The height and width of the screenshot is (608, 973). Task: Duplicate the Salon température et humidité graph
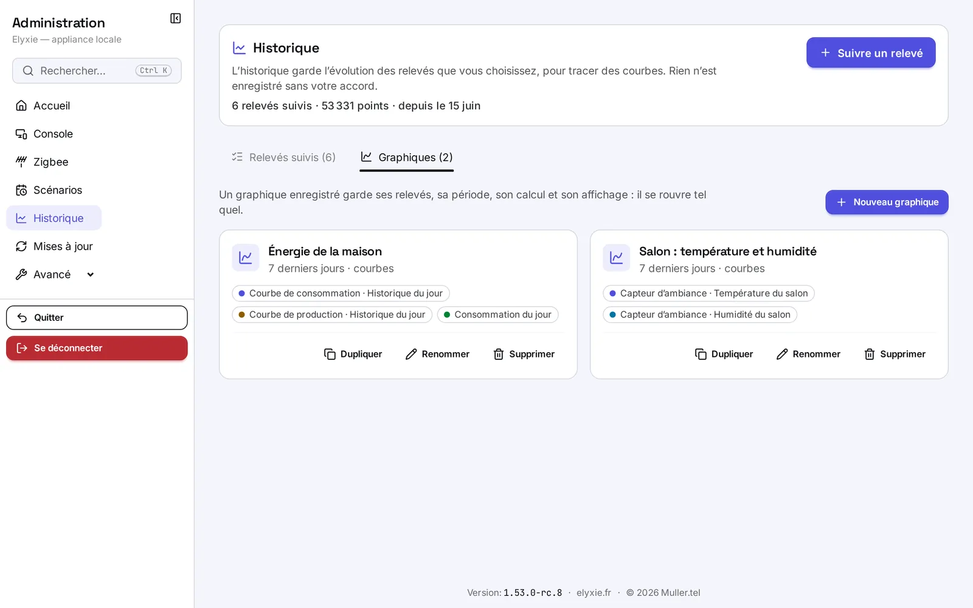[x=724, y=354]
